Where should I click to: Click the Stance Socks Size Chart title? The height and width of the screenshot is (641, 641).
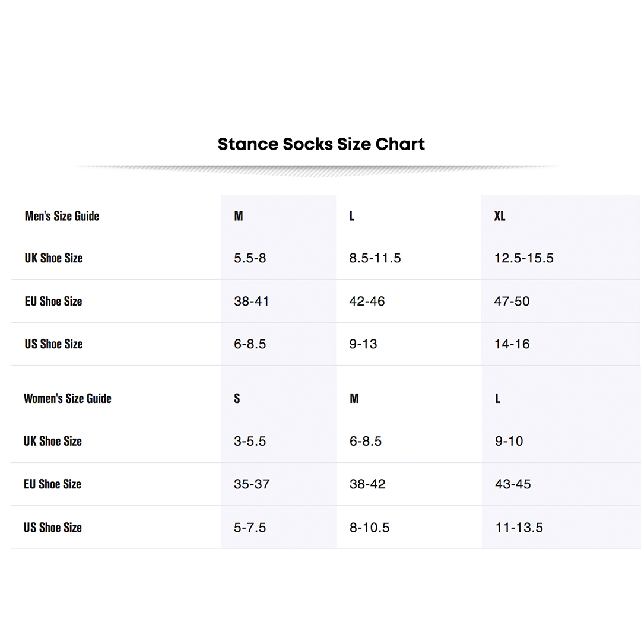click(321, 144)
